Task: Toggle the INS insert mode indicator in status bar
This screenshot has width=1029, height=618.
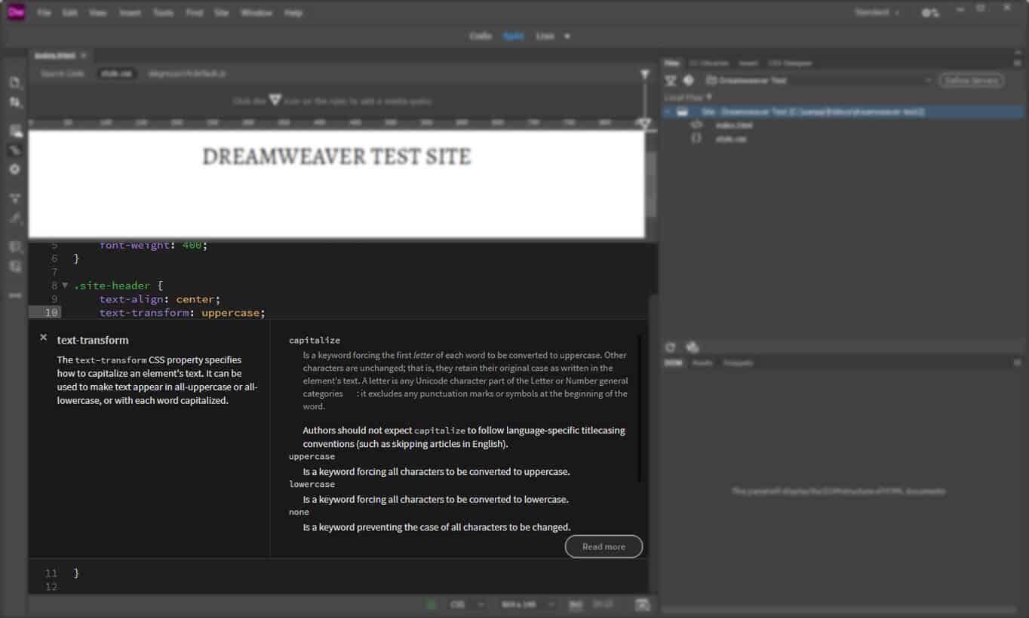Action: [x=574, y=604]
